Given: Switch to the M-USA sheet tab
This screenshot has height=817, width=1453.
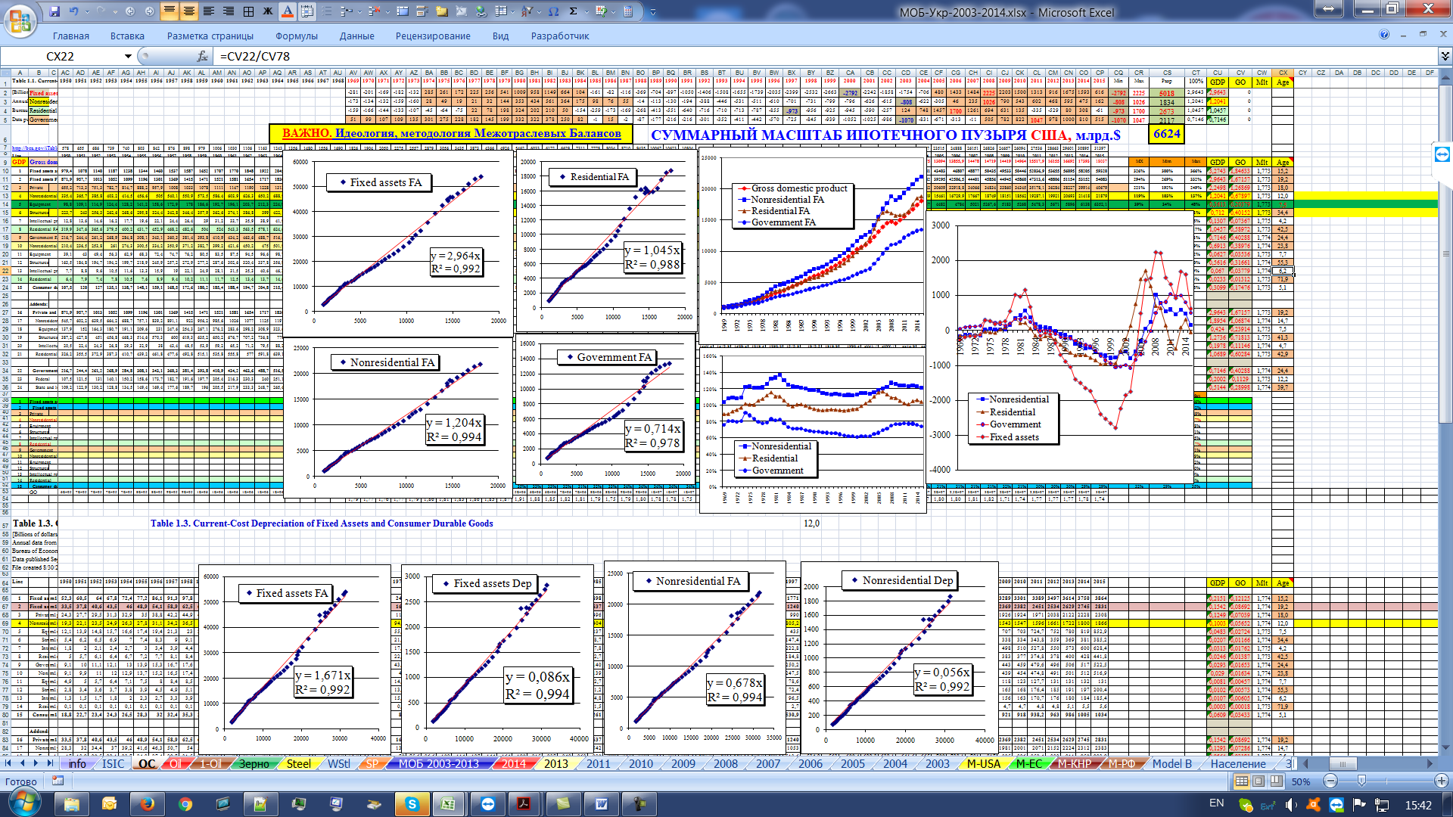Looking at the screenshot, I should [983, 763].
